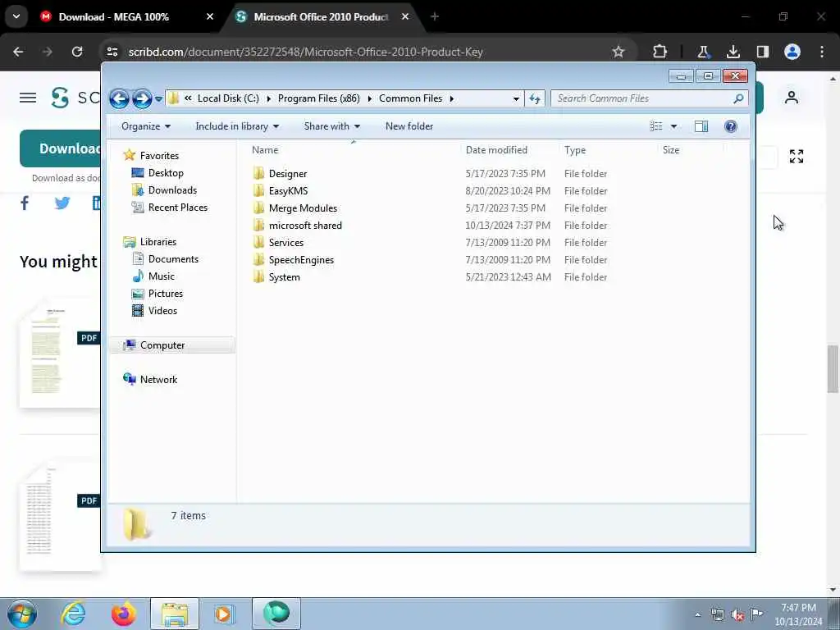Bookmark this page with star icon
The width and height of the screenshot is (840, 630).
[619, 52]
